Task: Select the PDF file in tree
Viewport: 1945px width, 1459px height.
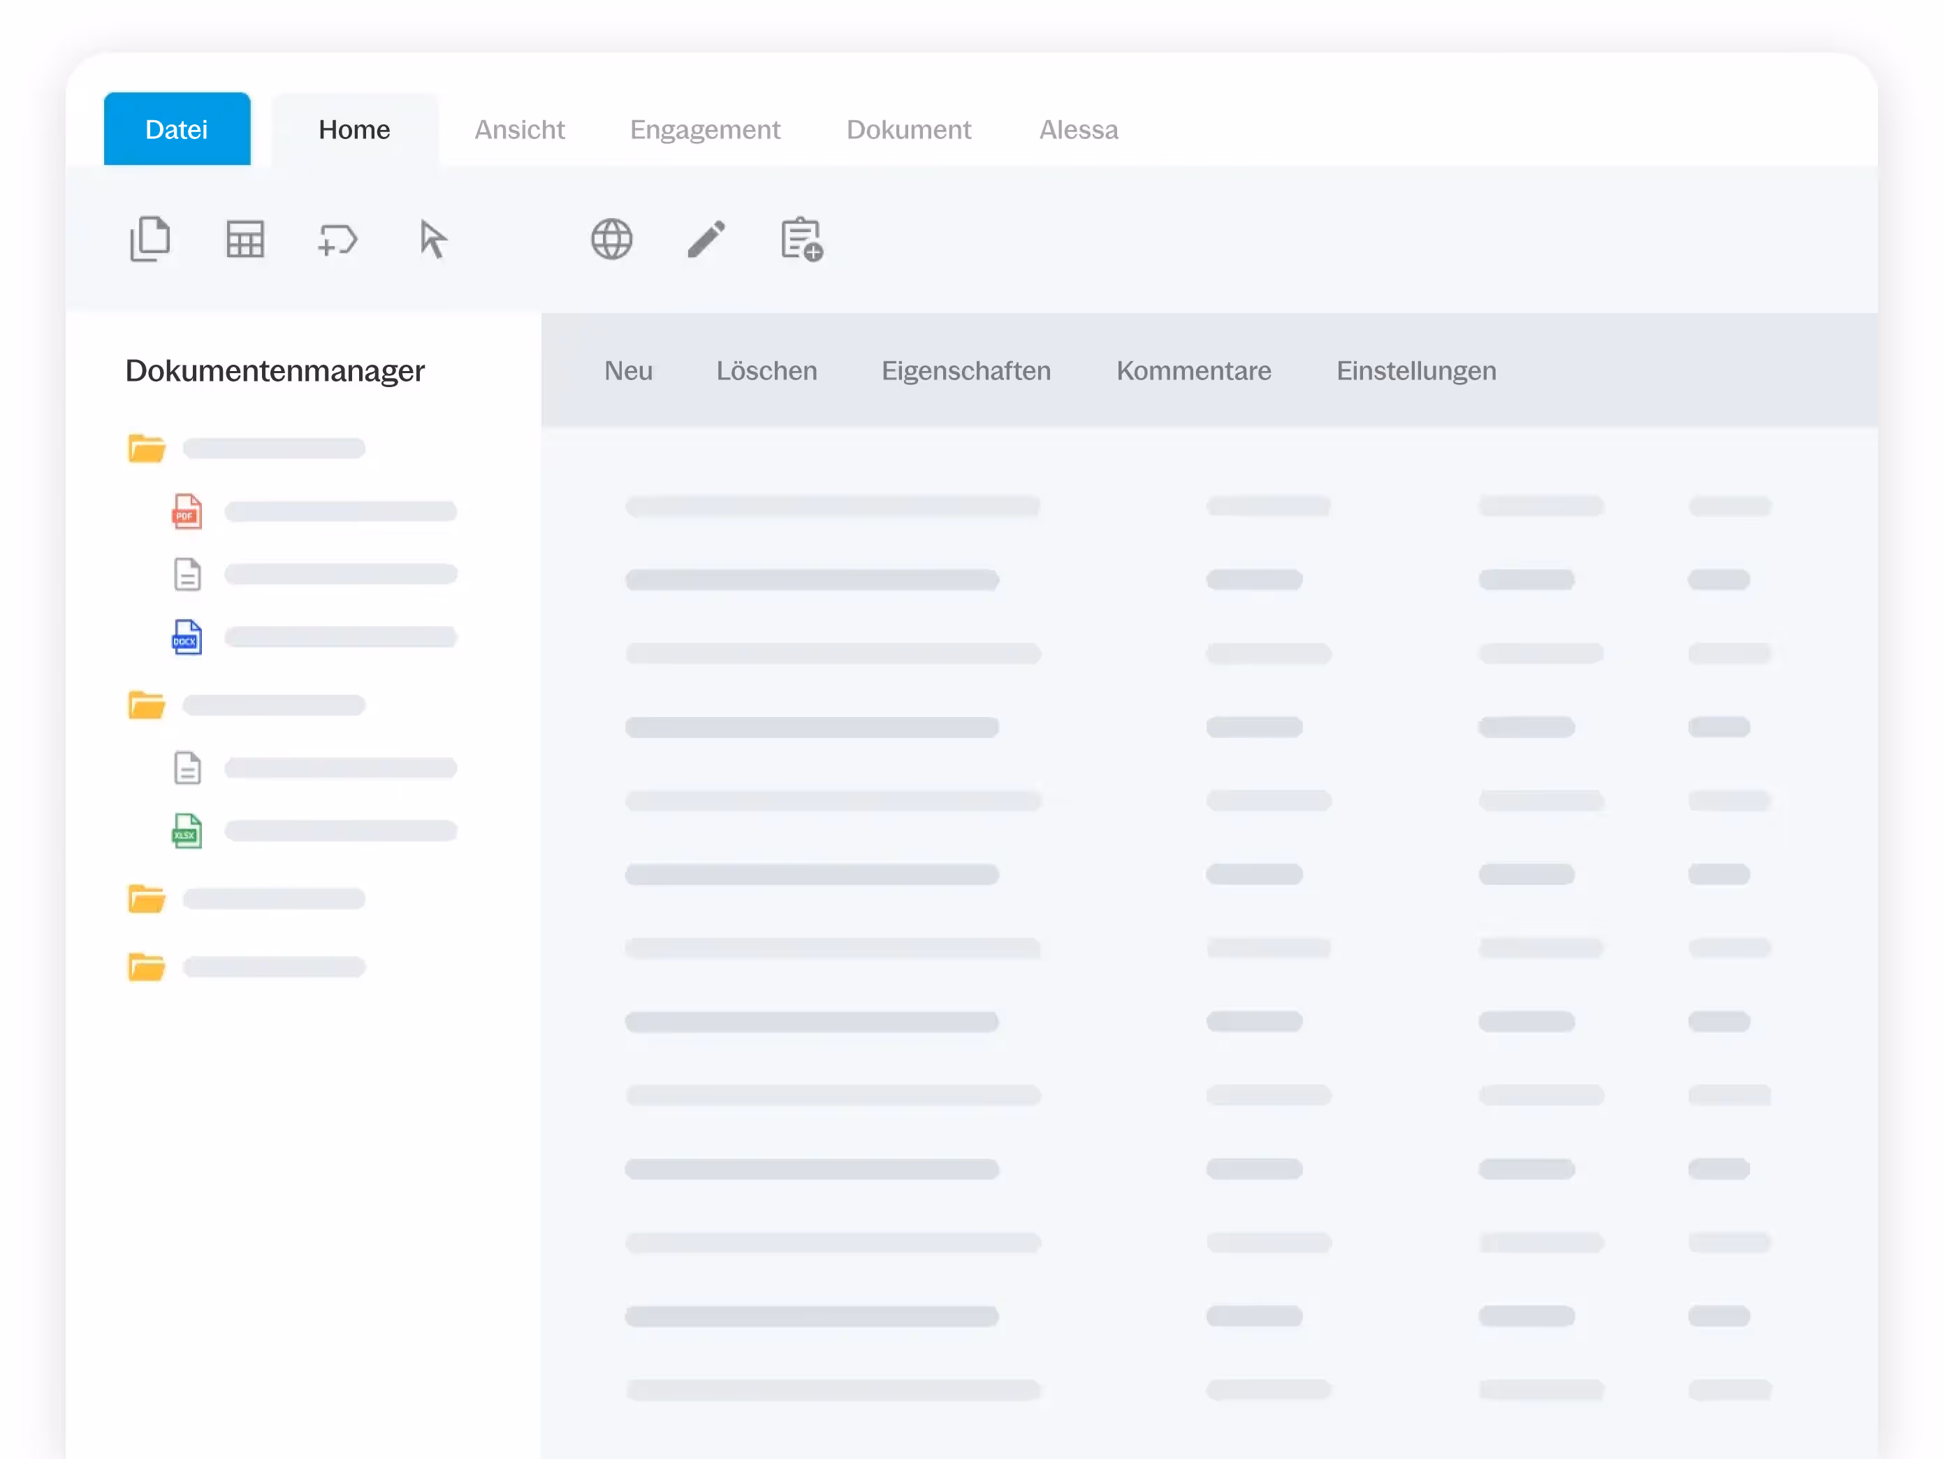Action: click(x=187, y=511)
